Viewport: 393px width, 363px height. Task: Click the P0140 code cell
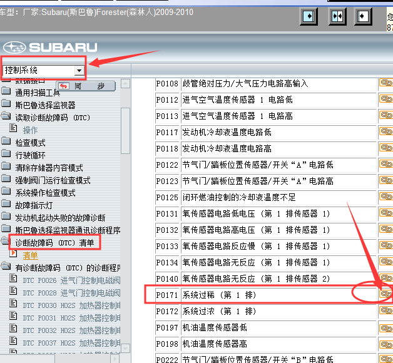click(167, 279)
